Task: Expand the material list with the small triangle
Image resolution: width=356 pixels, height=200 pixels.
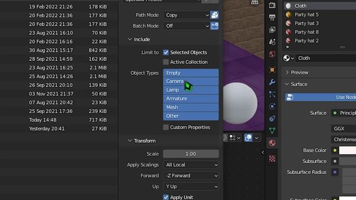Action: tap(288, 47)
